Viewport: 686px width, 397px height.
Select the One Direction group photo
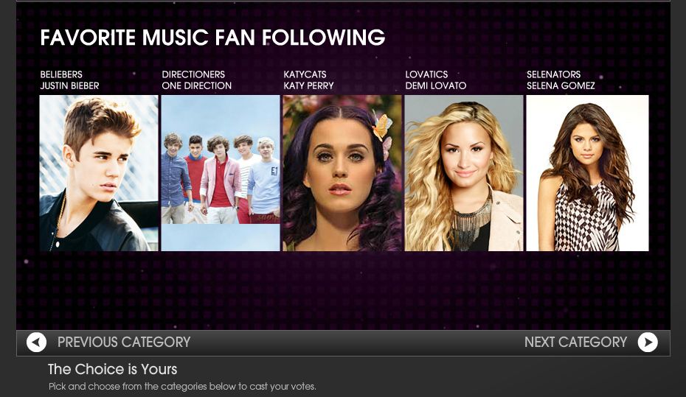(221, 173)
